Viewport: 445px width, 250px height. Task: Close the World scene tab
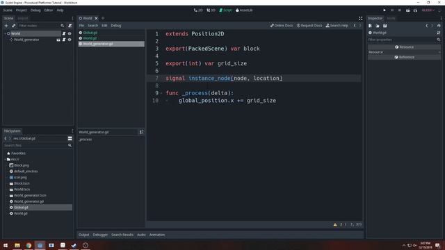tap(96, 18)
